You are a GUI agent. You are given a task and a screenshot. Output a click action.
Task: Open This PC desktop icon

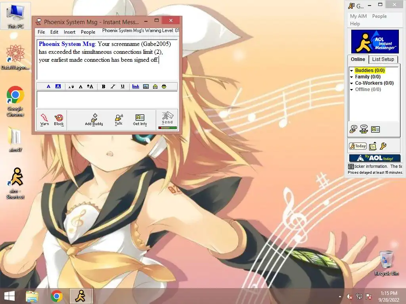pyautogui.click(x=15, y=16)
